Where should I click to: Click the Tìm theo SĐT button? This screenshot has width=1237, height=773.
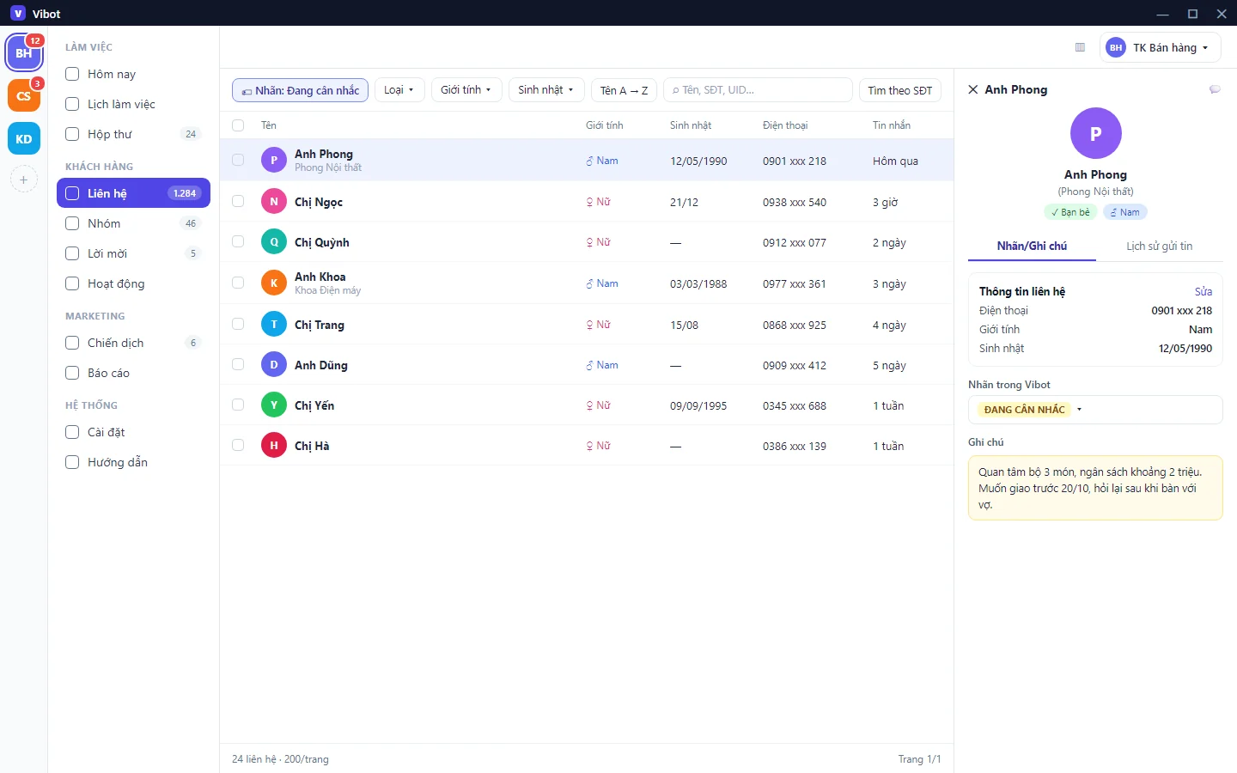click(x=900, y=90)
